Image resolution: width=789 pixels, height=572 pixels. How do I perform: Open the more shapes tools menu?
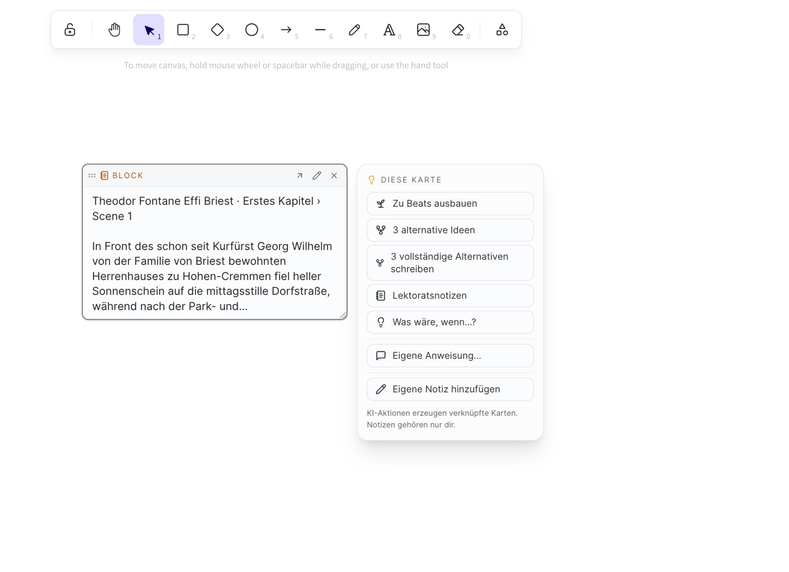click(502, 30)
